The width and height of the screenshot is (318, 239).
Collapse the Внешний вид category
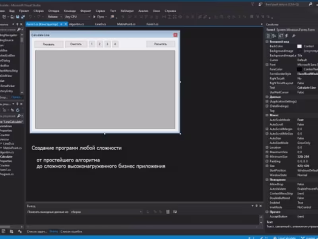coord(267,42)
